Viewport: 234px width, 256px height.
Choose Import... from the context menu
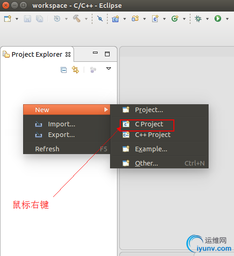(67, 124)
